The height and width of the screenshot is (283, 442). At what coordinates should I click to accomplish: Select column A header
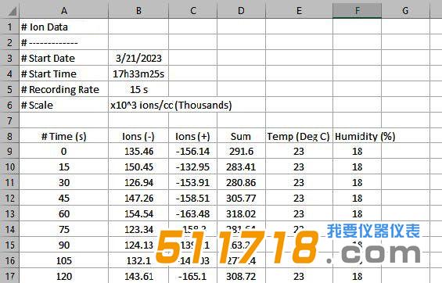pyautogui.click(x=64, y=11)
